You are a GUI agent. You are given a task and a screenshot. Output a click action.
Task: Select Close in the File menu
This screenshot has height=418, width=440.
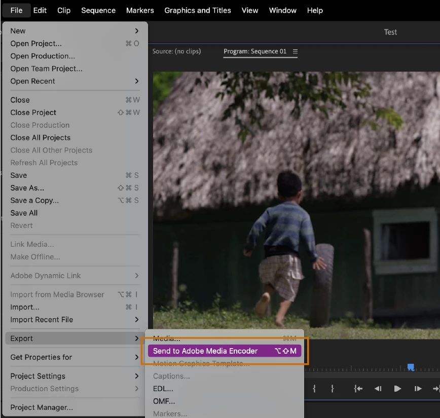coord(75,100)
